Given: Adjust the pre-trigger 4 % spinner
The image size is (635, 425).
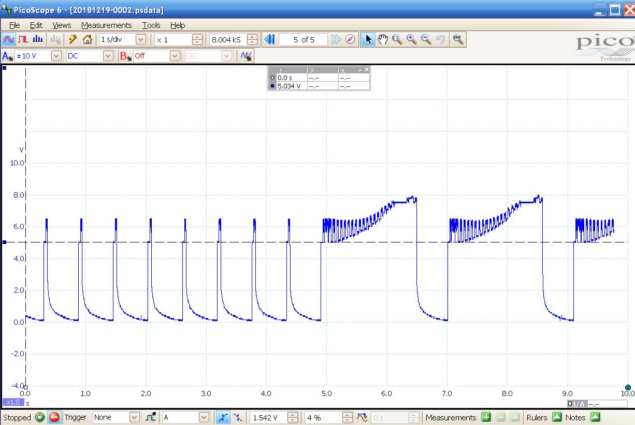Looking at the screenshot, I should (348, 417).
